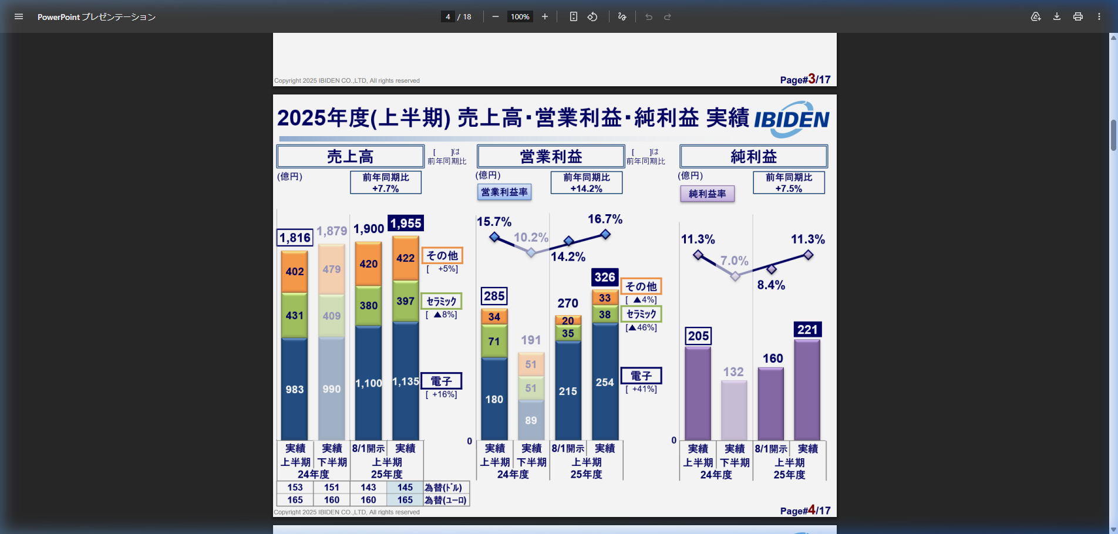
Task: Click the scroll up arrow
Action: click(x=1113, y=38)
